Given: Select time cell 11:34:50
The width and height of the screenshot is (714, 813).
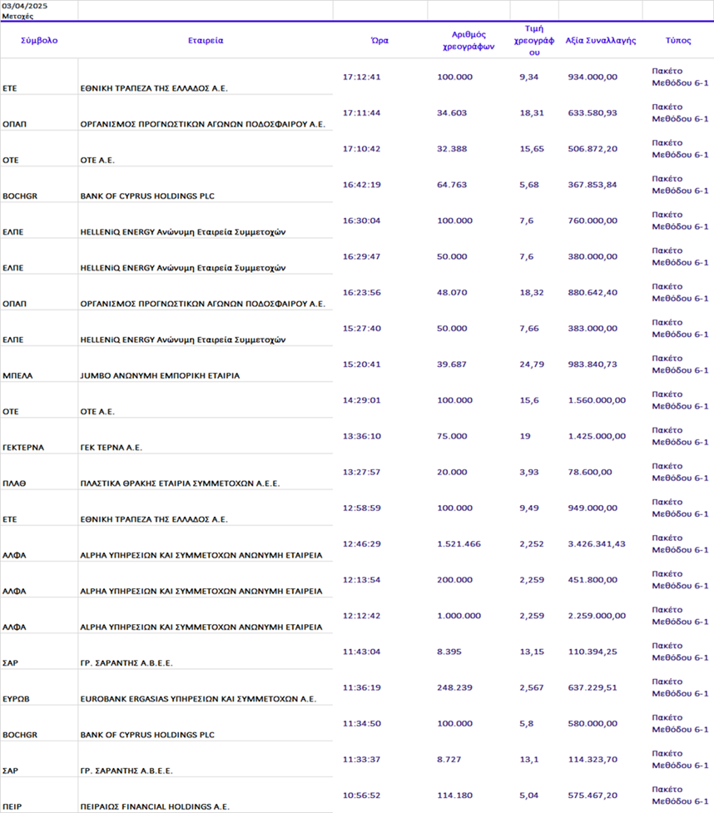Looking at the screenshot, I should point(361,724).
